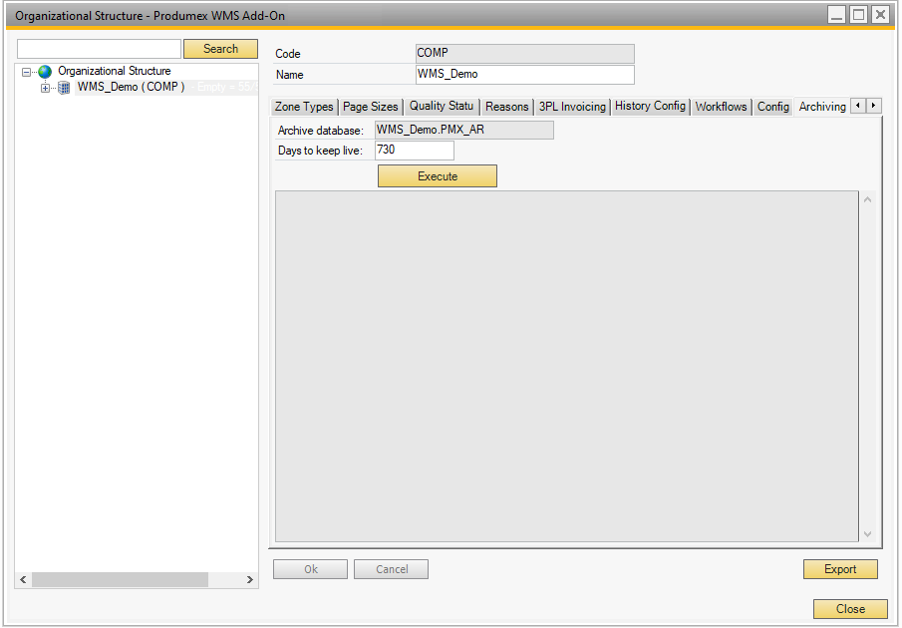Click the Execute button to start archiving

[x=437, y=175]
